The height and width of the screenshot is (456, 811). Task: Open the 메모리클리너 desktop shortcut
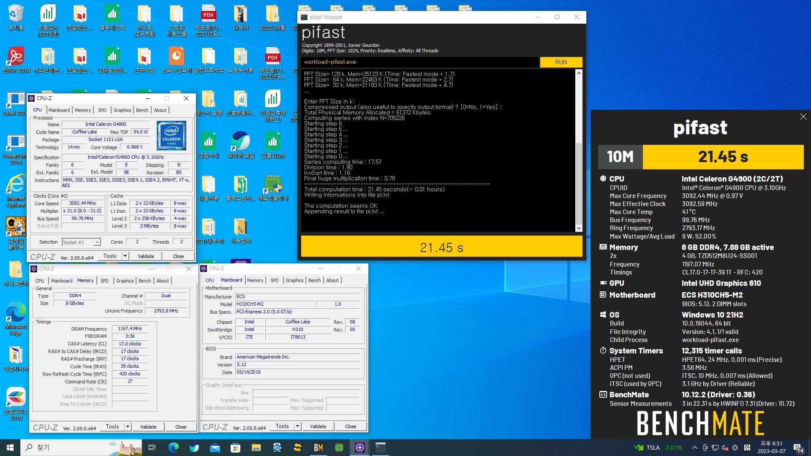273,188
